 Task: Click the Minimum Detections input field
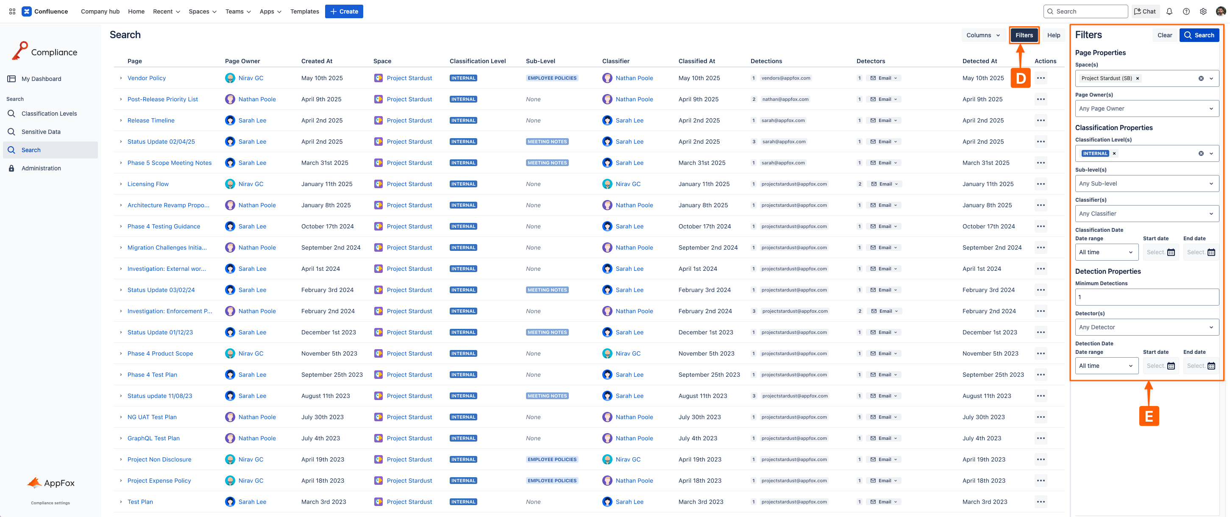tap(1146, 297)
